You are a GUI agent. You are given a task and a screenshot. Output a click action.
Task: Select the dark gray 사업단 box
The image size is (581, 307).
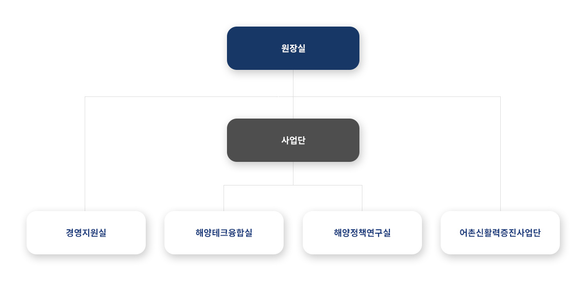[x=293, y=140]
